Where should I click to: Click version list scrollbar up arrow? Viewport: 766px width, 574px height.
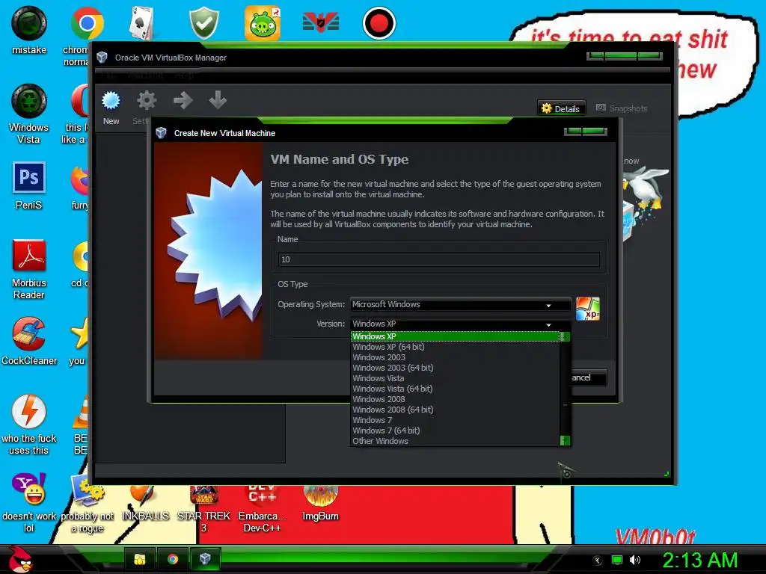565,336
